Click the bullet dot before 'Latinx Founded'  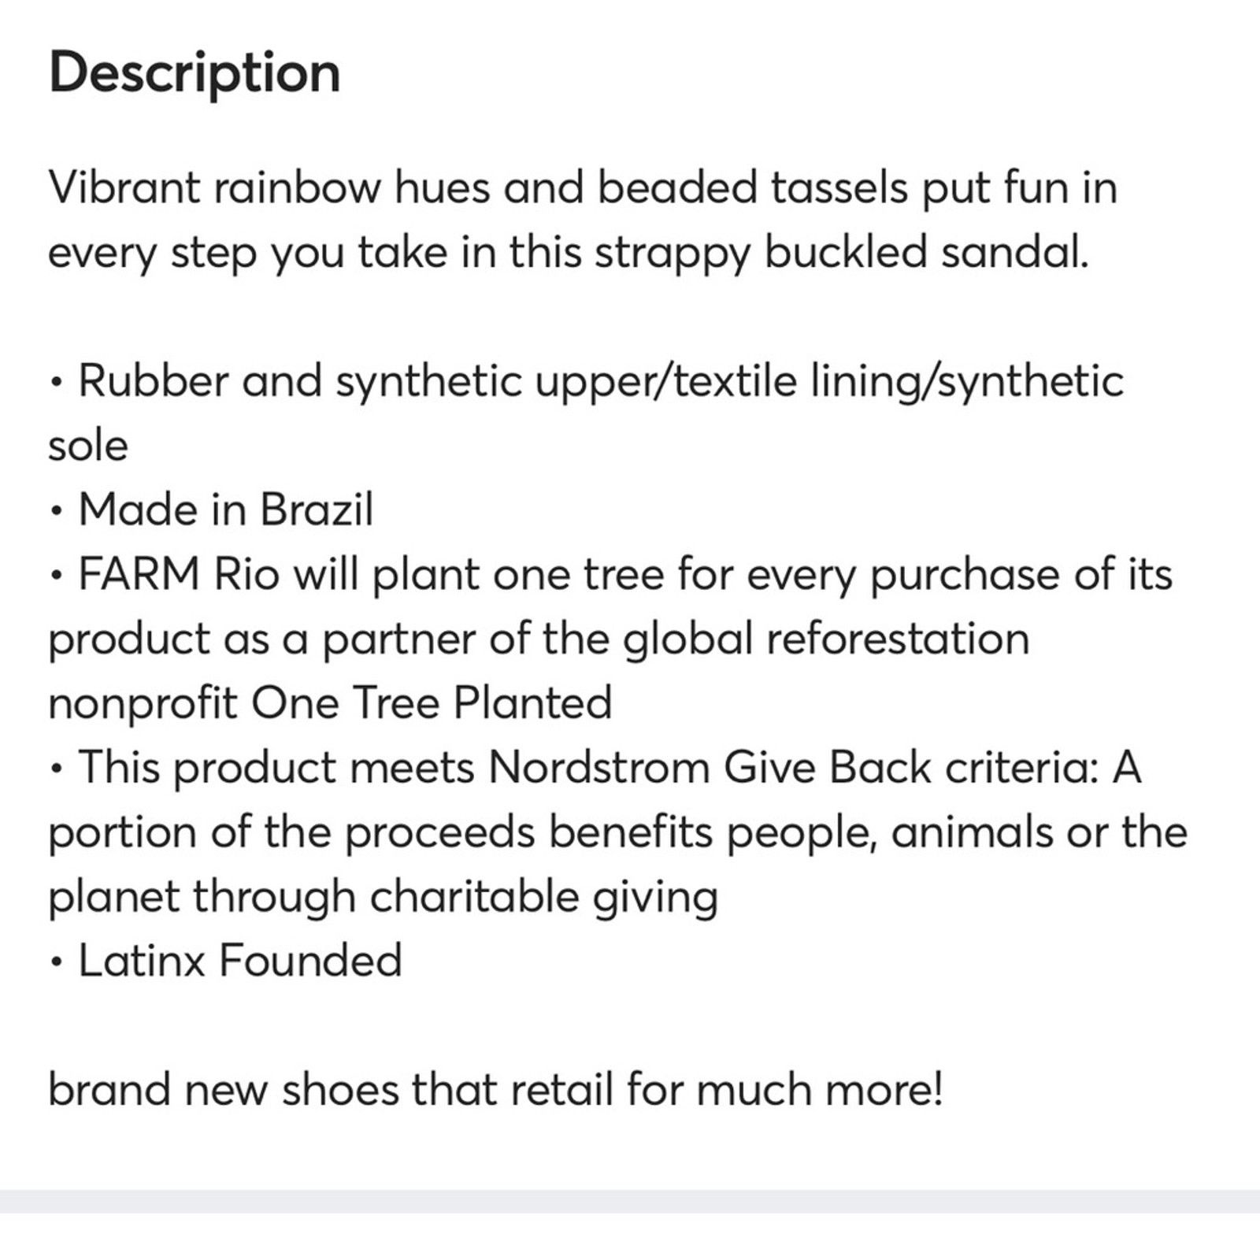tap(55, 962)
